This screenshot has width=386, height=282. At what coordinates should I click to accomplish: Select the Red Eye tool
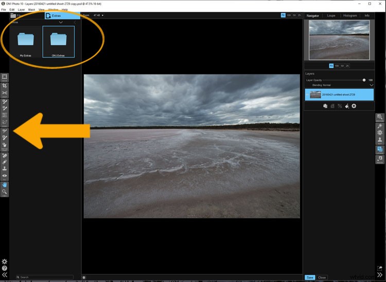pyautogui.click(x=5, y=176)
